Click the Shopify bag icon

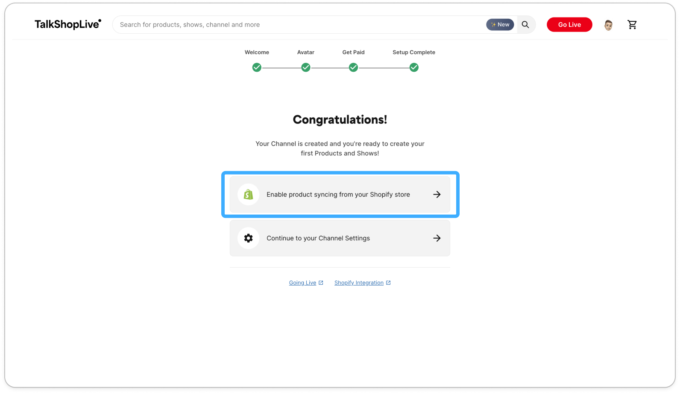click(x=249, y=195)
